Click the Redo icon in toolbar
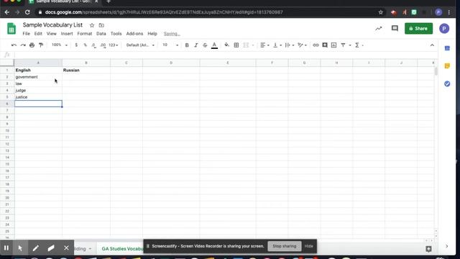The width and height of the screenshot is (460, 259). [x=23, y=45]
